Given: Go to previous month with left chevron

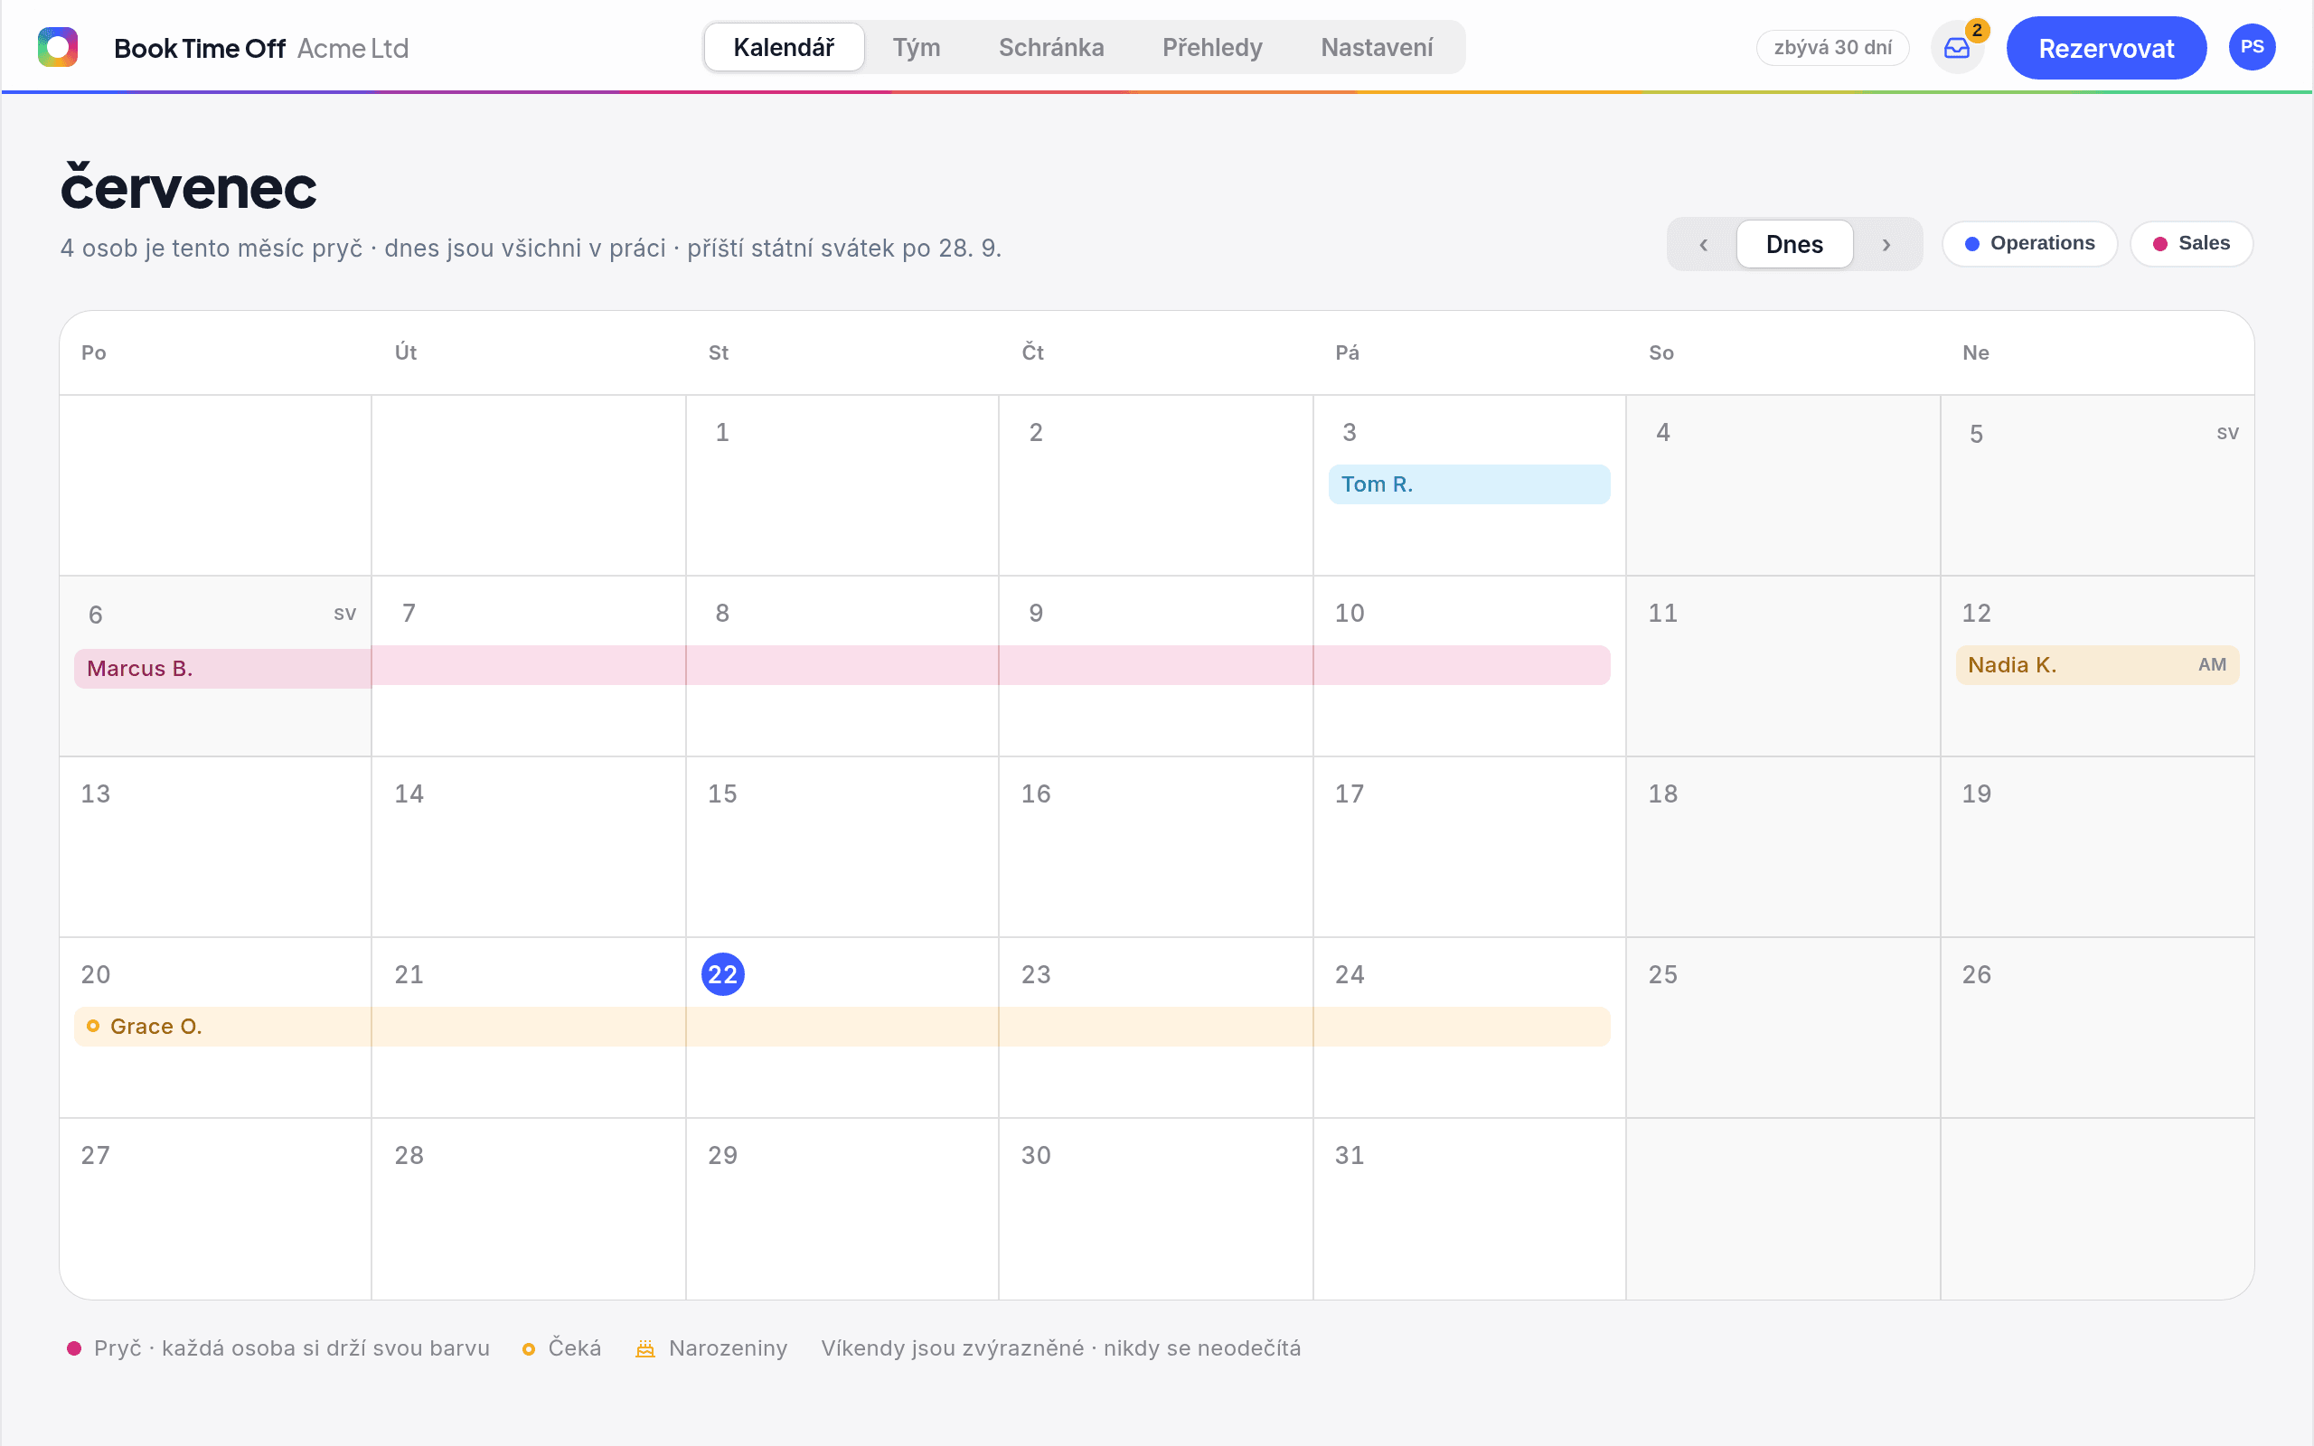Looking at the screenshot, I should [1703, 245].
